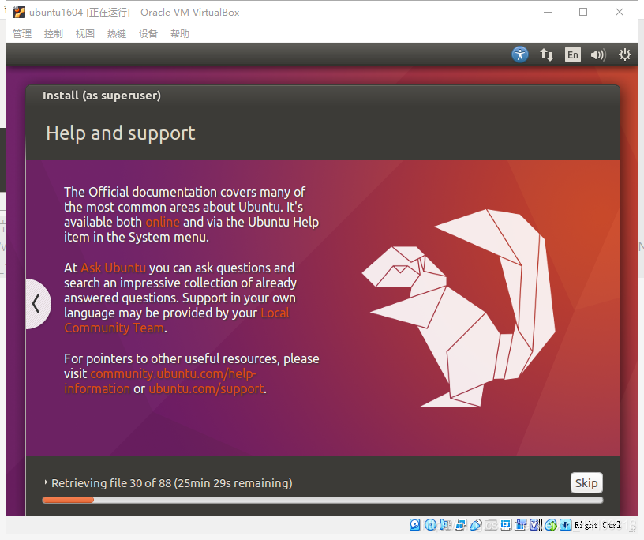Close the VirtualBox window
The image size is (644, 540).
coord(620,12)
